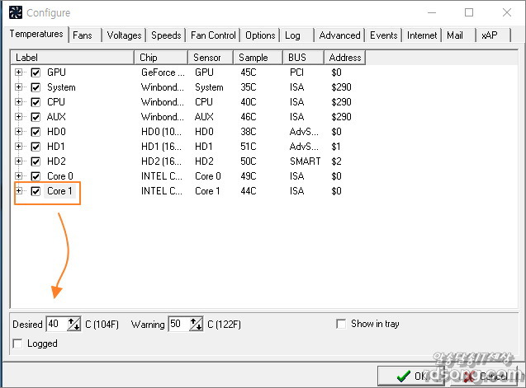The height and width of the screenshot is (388, 526).
Task: Click the SpeedFan icon in title bar
Action: tap(15, 12)
